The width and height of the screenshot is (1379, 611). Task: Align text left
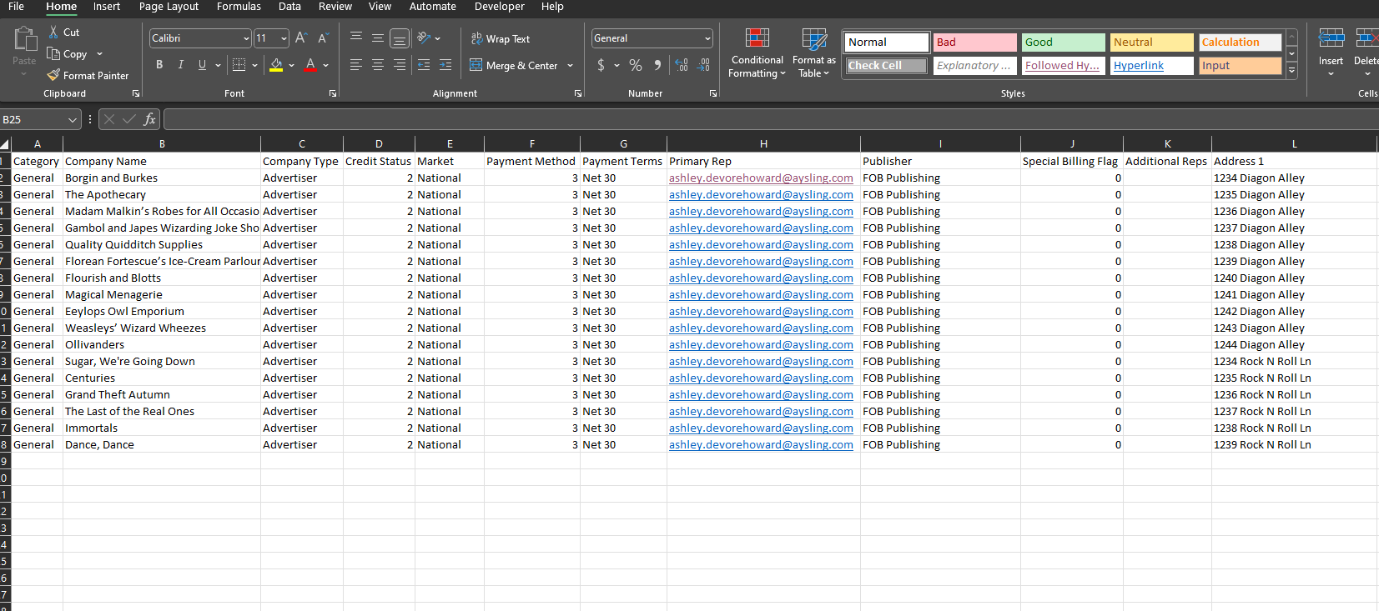356,65
